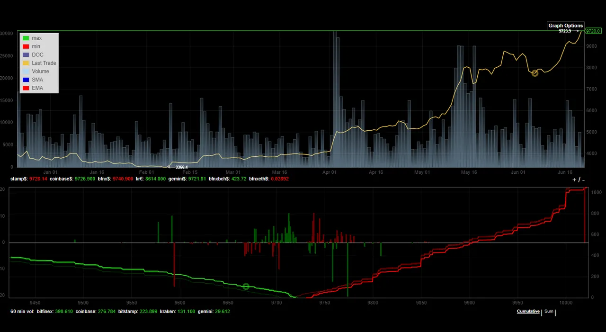Image resolution: width=606 pixels, height=332 pixels.
Task: Select the bfnx$ 9740.900 ticker
Action: pos(116,179)
